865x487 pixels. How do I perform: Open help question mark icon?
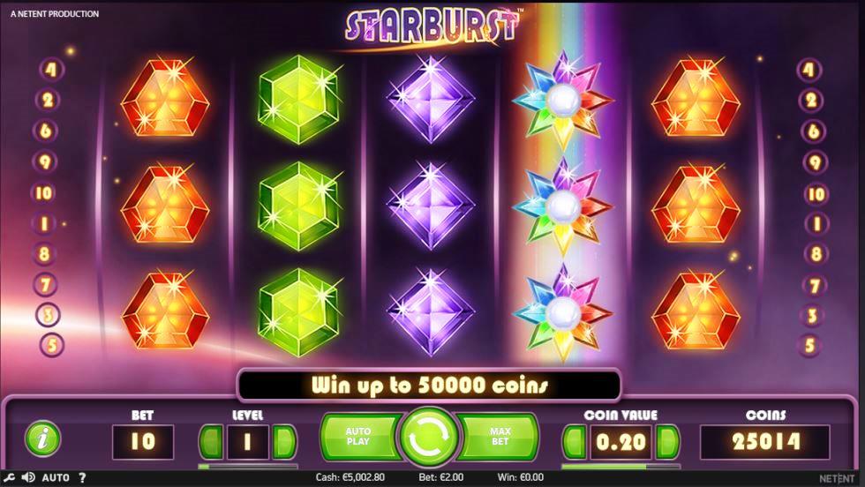(x=82, y=477)
